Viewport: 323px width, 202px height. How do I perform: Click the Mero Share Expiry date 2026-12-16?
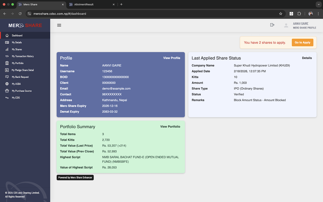click(110, 106)
